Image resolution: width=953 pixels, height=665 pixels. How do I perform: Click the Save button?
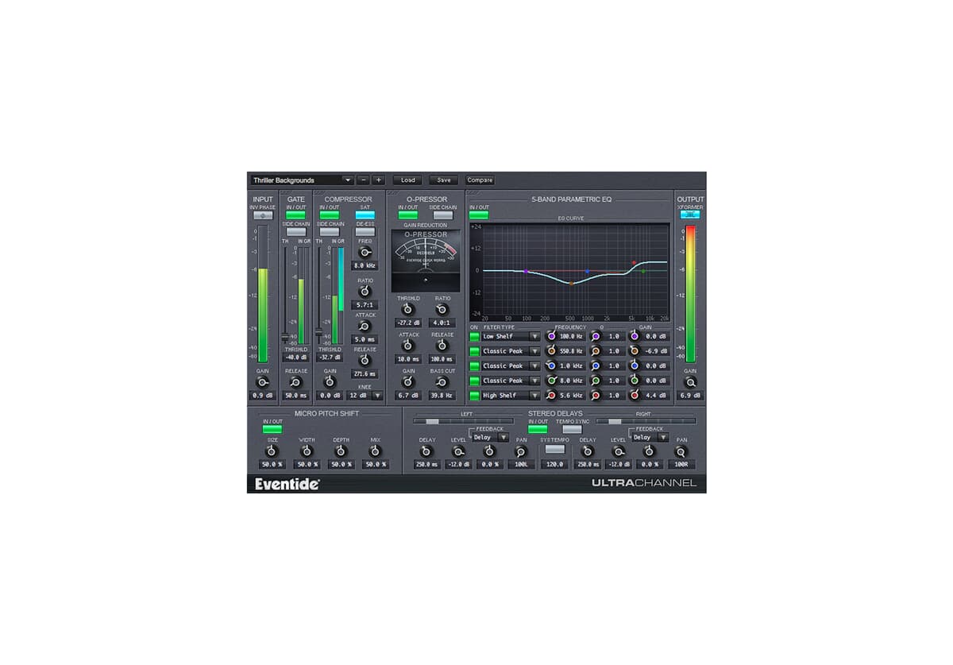pyautogui.click(x=443, y=180)
